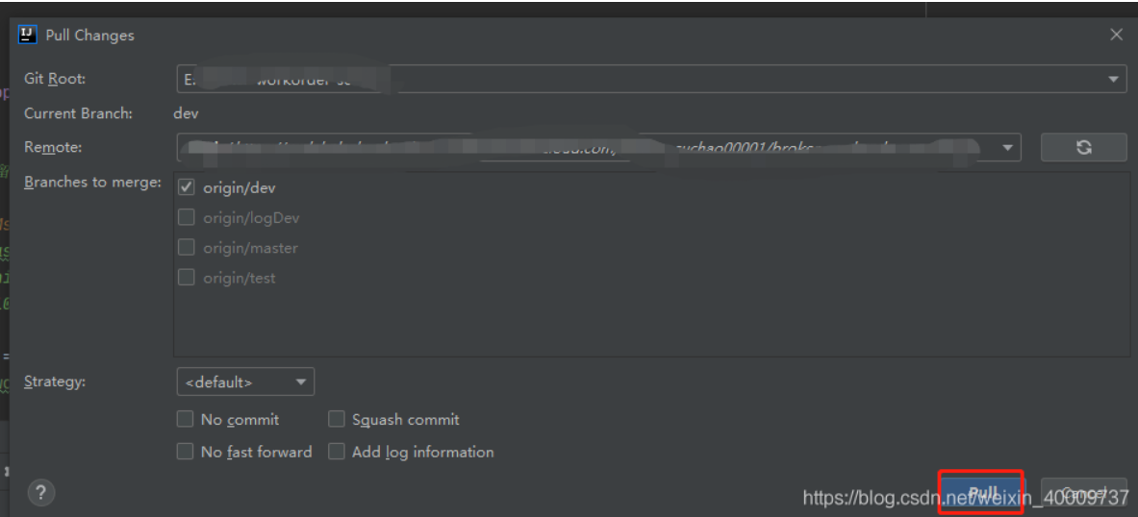Open the help question mark icon

tap(41, 493)
